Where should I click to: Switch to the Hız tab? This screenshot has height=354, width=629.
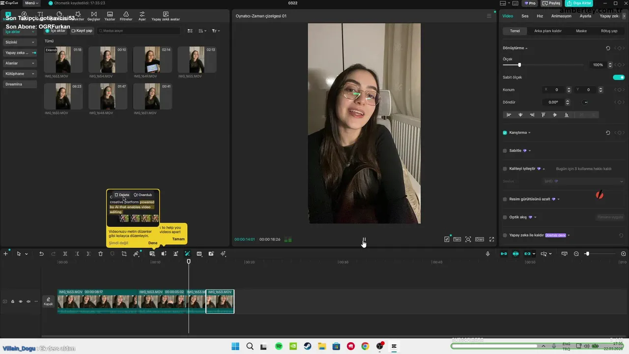click(x=540, y=16)
